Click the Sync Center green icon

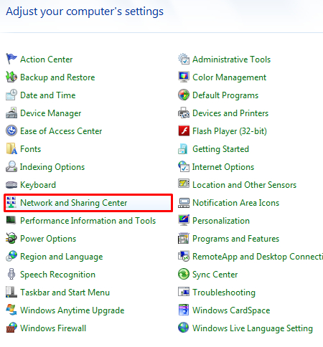point(184,274)
